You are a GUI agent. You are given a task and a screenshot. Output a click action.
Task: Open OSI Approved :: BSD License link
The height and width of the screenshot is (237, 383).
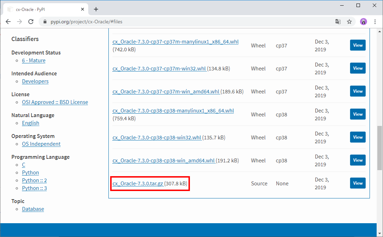55,102
